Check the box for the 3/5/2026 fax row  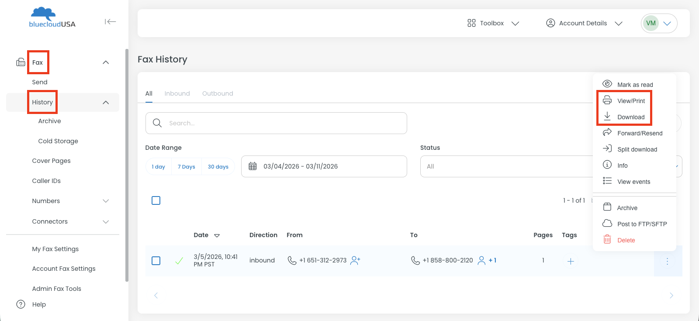pyautogui.click(x=156, y=261)
